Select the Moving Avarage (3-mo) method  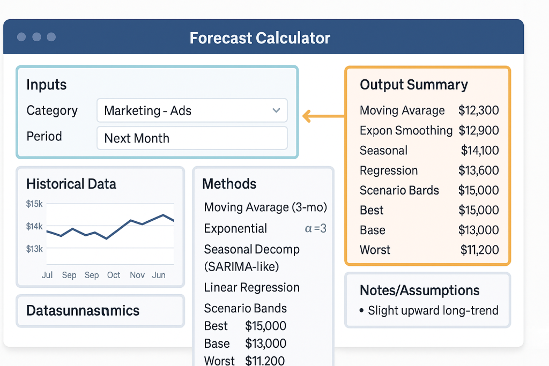265,207
